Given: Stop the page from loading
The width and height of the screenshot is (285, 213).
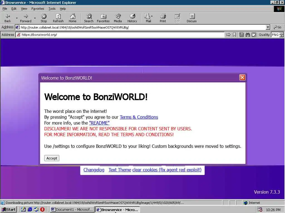Looking at the screenshot, I should click(x=44, y=18).
